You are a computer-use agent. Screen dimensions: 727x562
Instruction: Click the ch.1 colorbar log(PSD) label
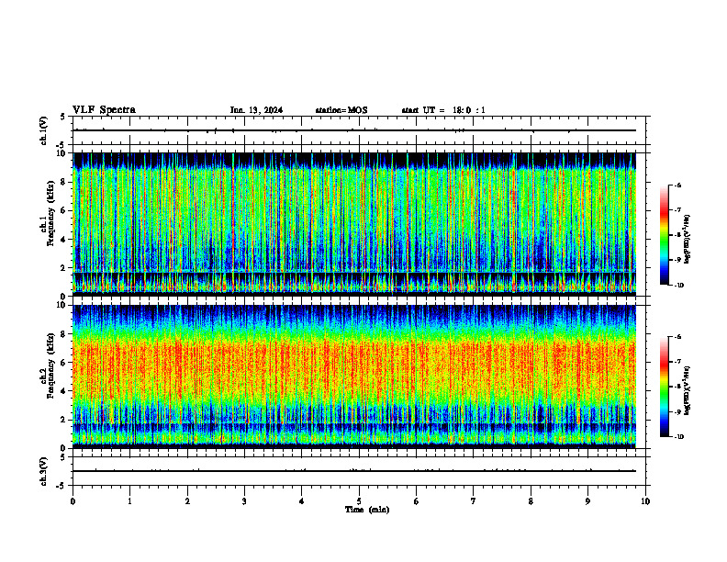(x=688, y=240)
